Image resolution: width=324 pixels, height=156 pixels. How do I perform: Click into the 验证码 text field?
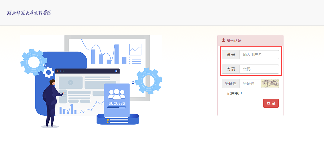pyautogui.click(x=250, y=83)
